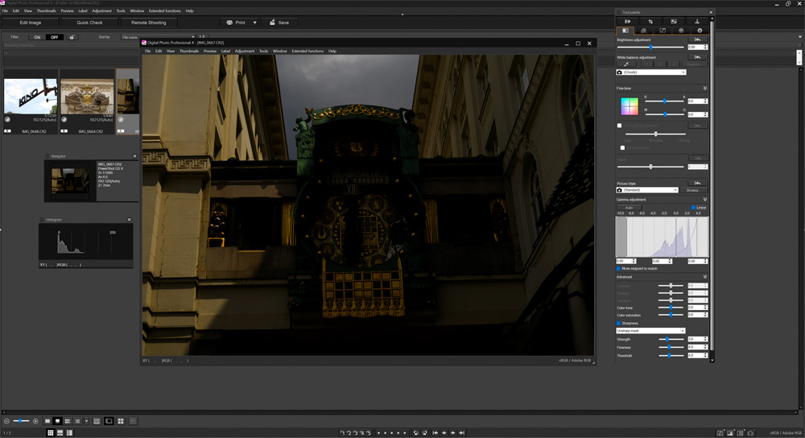Click the Quick Check button
This screenshot has width=805, height=438.
tap(89, 23)
